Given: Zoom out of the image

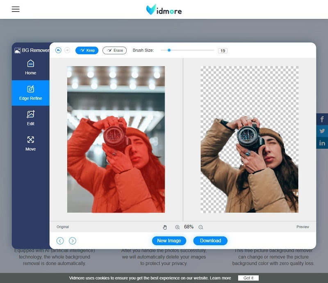Looking at the screenshot, I should pos(200,227).
